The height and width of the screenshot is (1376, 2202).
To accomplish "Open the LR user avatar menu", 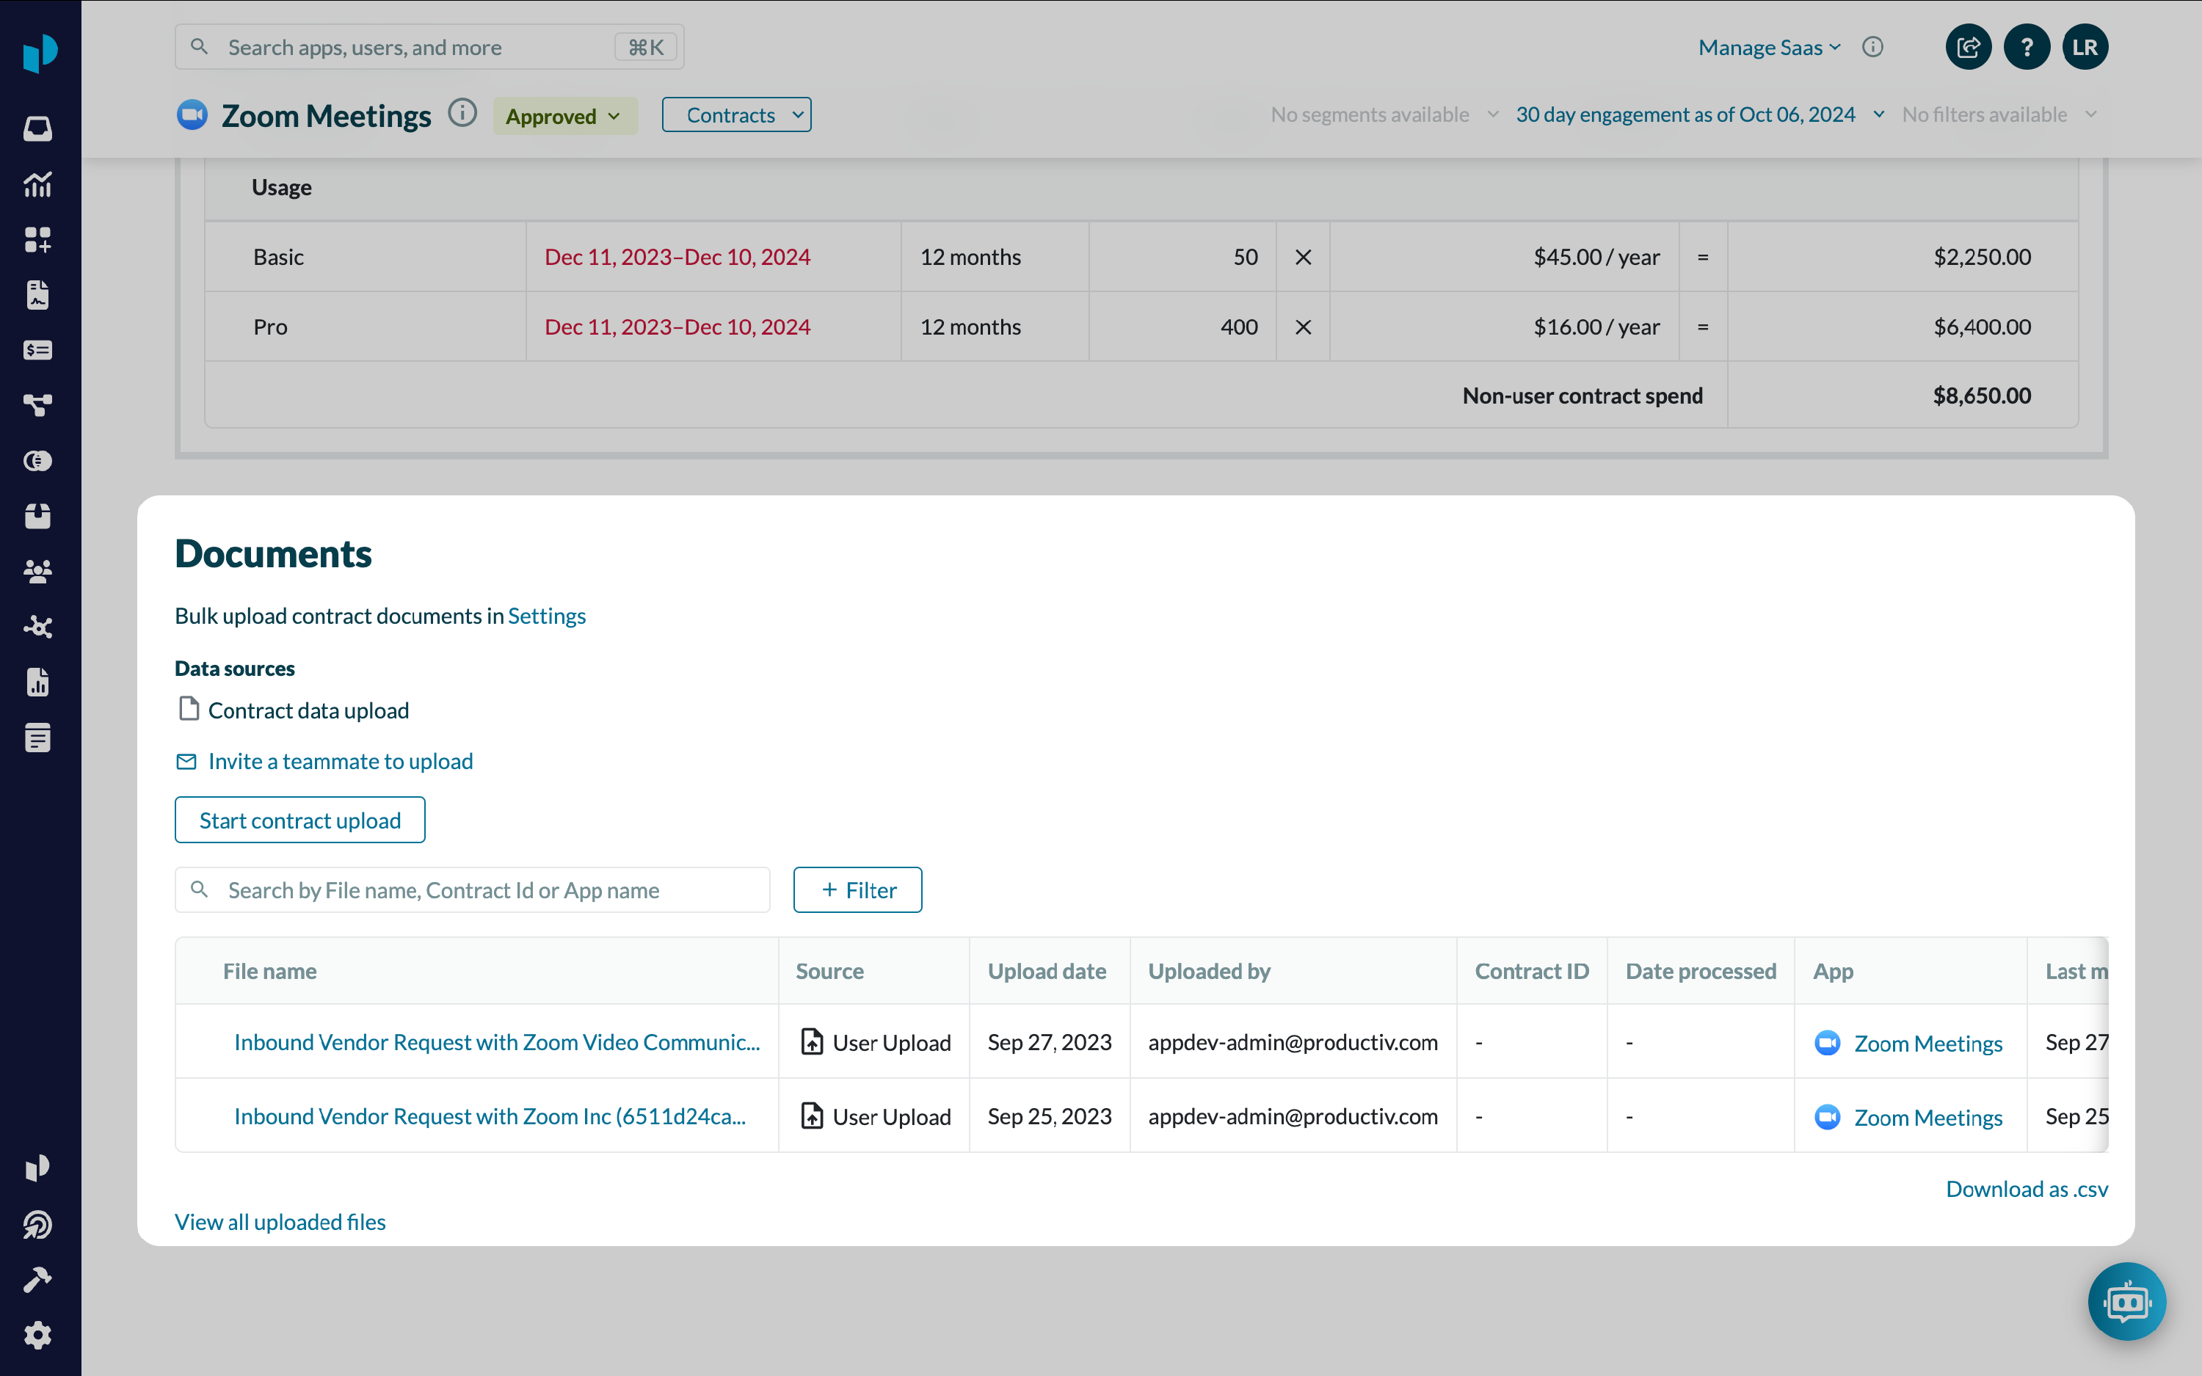I will click(2085, 47).
